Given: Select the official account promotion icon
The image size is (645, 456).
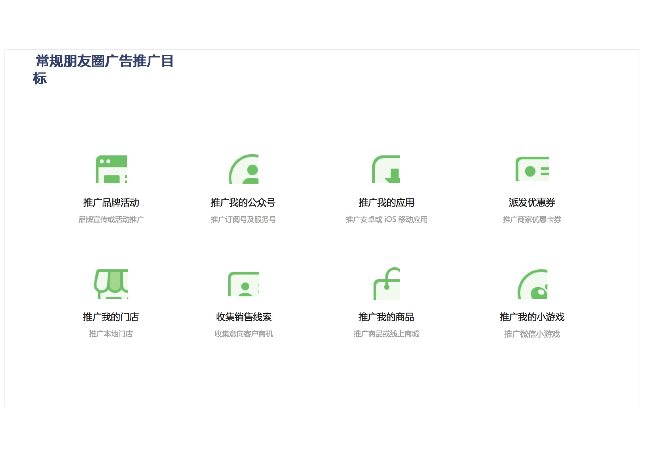Looking at the screenshot, I should 243,169.
